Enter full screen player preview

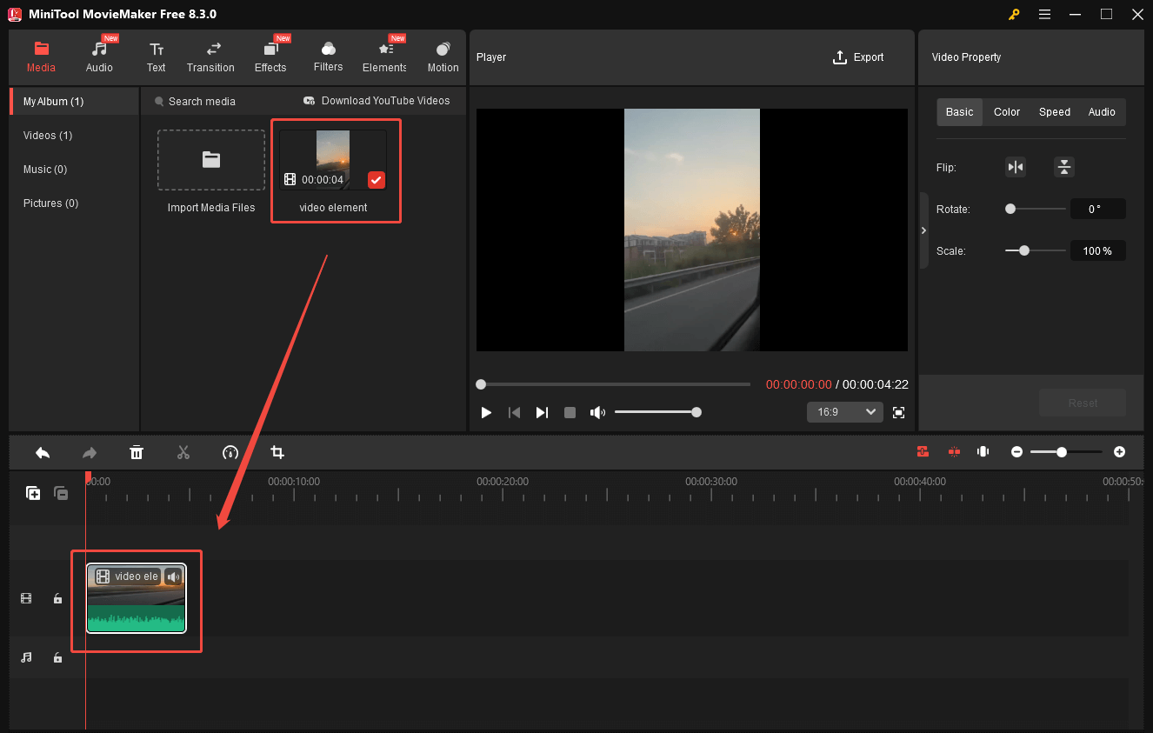(898, 412)
